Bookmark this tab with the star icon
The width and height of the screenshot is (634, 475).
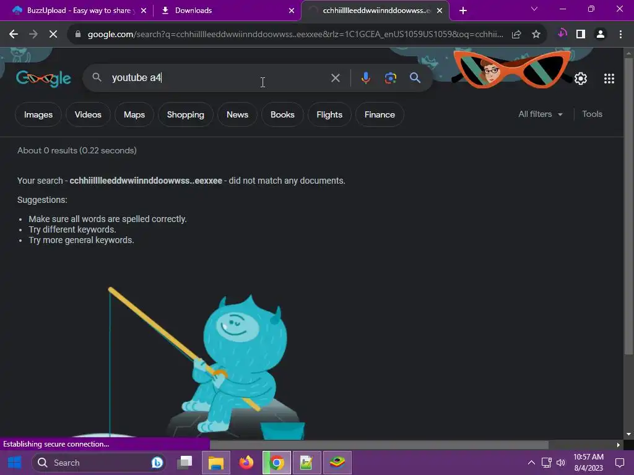(536, 35)
